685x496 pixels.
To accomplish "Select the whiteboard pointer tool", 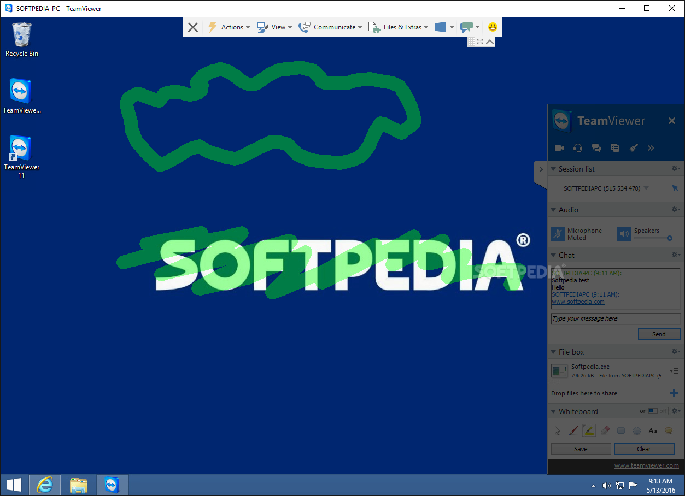I will pyautogui.click(x=557, y=430).
